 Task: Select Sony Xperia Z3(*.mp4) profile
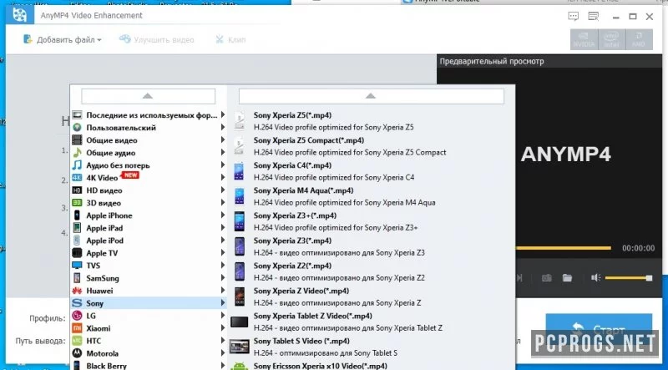pos(371,247)
